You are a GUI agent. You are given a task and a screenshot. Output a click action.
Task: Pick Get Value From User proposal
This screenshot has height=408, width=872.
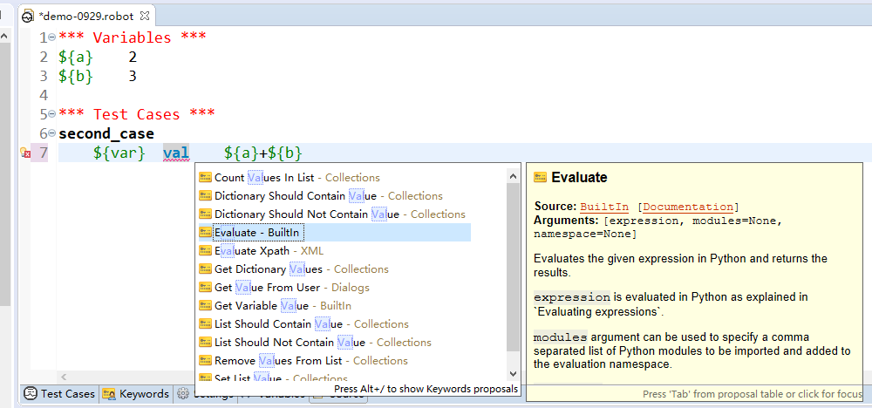pos(284,288)
